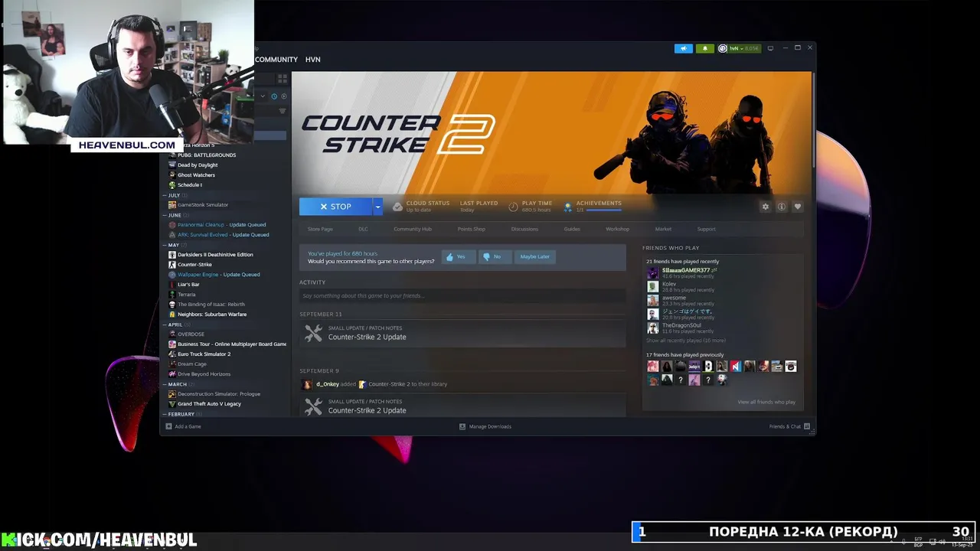
Task: Add Counter-Strike 2 to favorites heart
Action: (797, 207)
